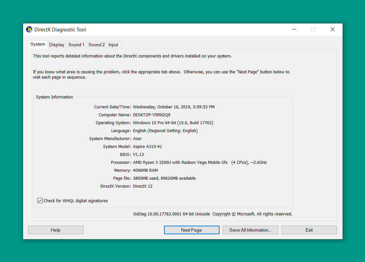Click the System Manufacturer label
Viewport: 365px width, 262px height.
coord(110,139)
